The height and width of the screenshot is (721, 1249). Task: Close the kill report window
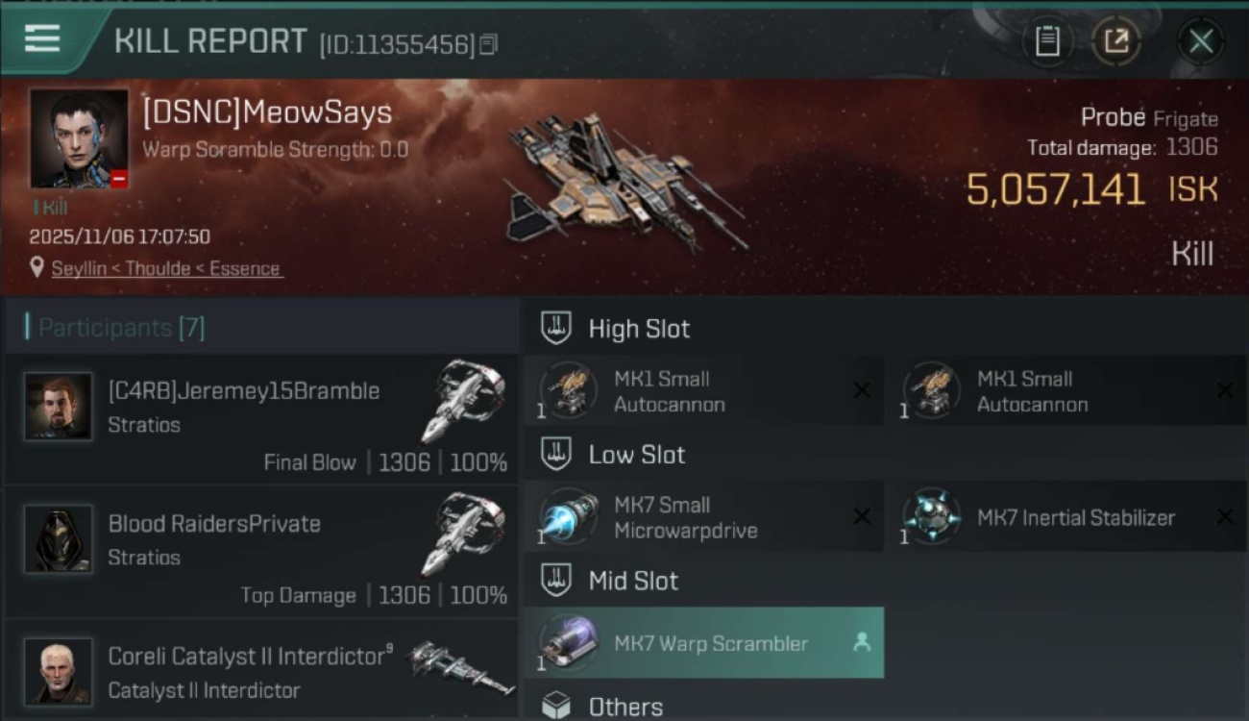1201,41
